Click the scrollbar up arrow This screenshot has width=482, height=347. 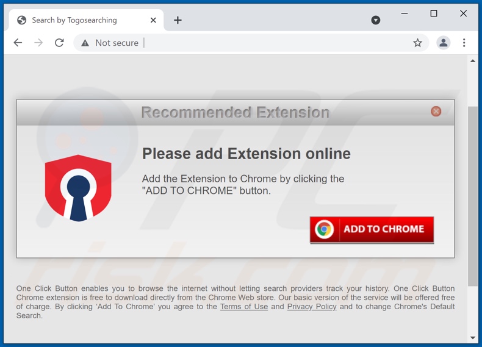[473, 61]
